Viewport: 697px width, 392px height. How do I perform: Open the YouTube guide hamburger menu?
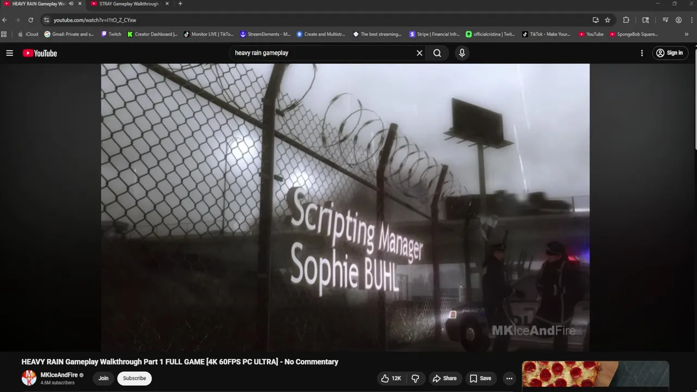(x=9, y=53)
